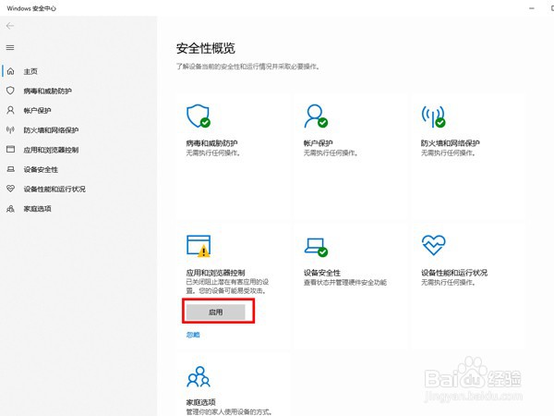Click the device security laptop icon in sidebar

point(10,169)
